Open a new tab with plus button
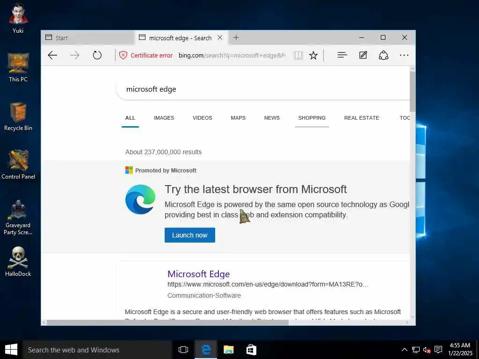Screen dimensions: 479x359 pos(236,37)
